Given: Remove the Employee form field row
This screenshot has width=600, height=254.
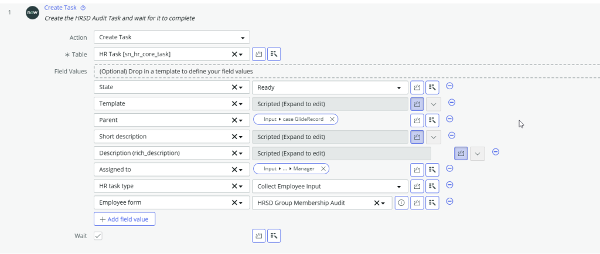Looking at the screenshot, I should point(450,202).
